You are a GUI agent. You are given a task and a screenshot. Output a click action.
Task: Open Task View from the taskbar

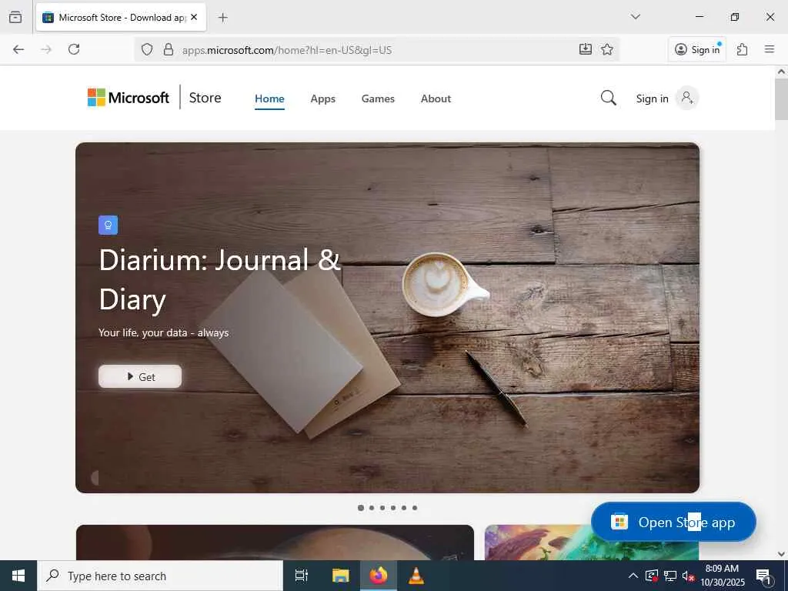click(x=302, y=576)
